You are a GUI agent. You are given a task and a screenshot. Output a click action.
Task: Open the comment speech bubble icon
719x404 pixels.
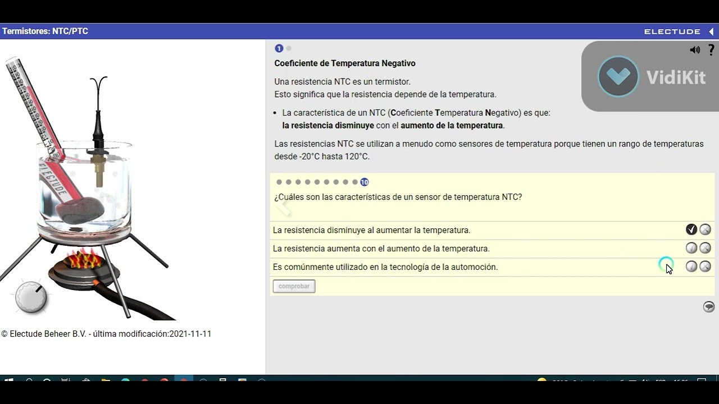coord(709,306)
